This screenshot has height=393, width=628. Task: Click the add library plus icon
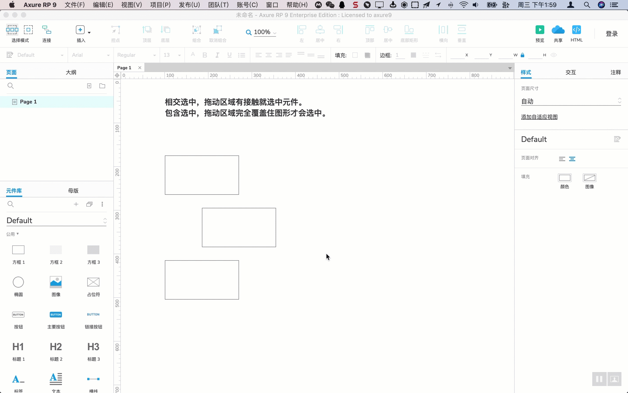(76, 204)
